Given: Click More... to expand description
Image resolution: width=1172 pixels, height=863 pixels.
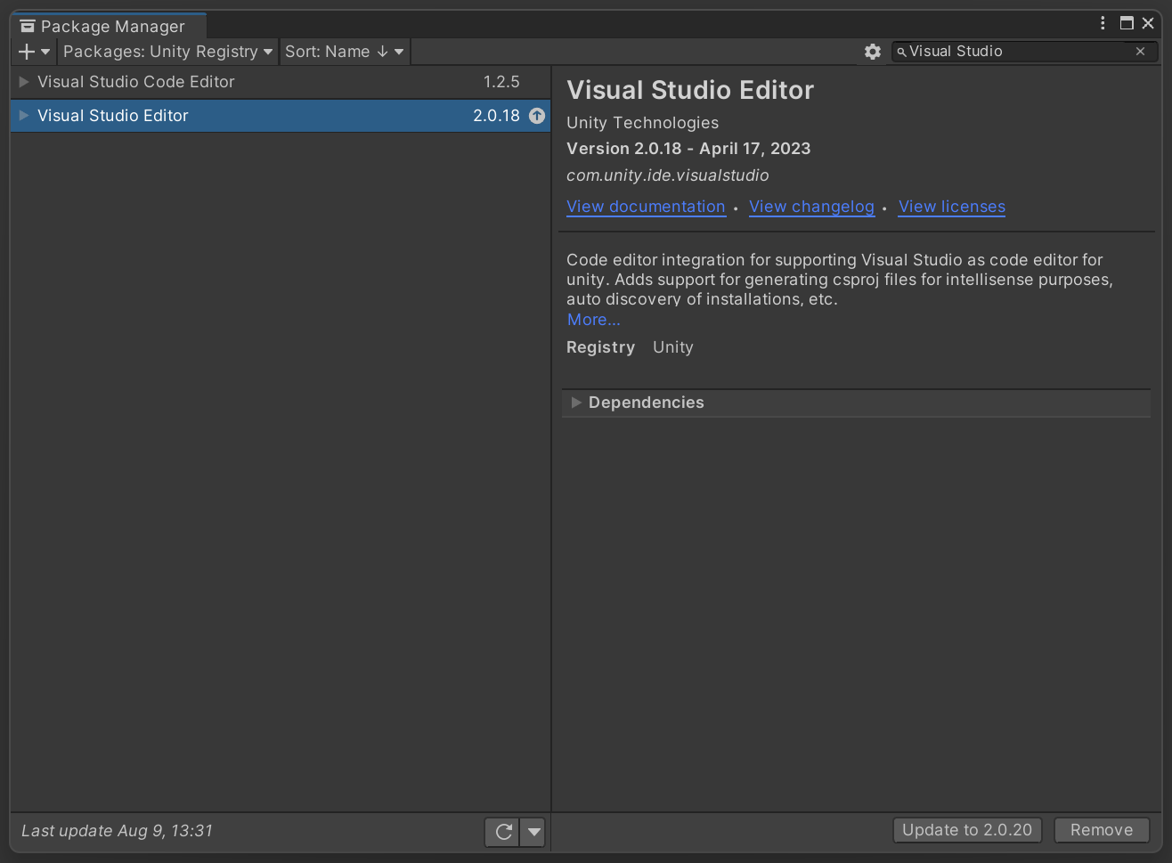Looking at the screenshot, I should 594,320.
